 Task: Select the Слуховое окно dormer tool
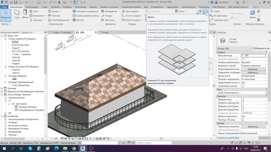point(219,20)
